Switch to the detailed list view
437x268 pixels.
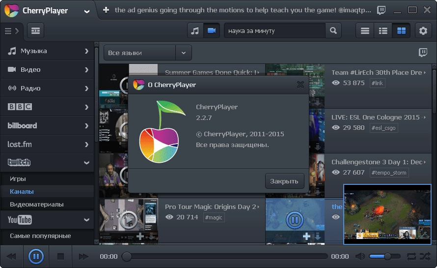coord(383,30)
